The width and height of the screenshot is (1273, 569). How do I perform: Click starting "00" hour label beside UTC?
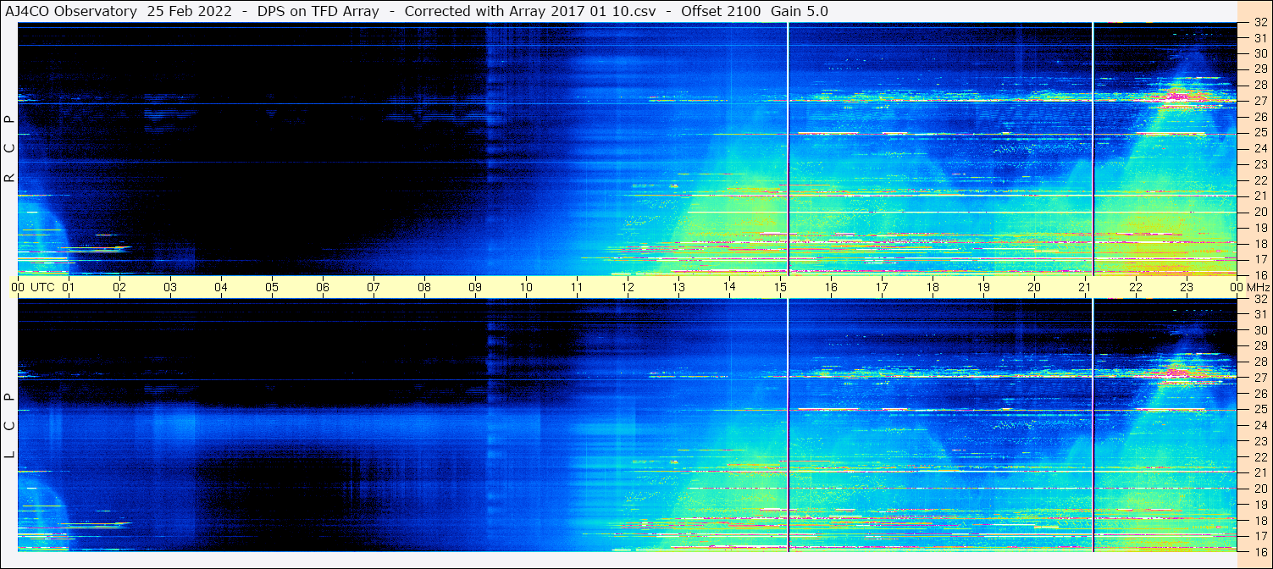(18, 287)
